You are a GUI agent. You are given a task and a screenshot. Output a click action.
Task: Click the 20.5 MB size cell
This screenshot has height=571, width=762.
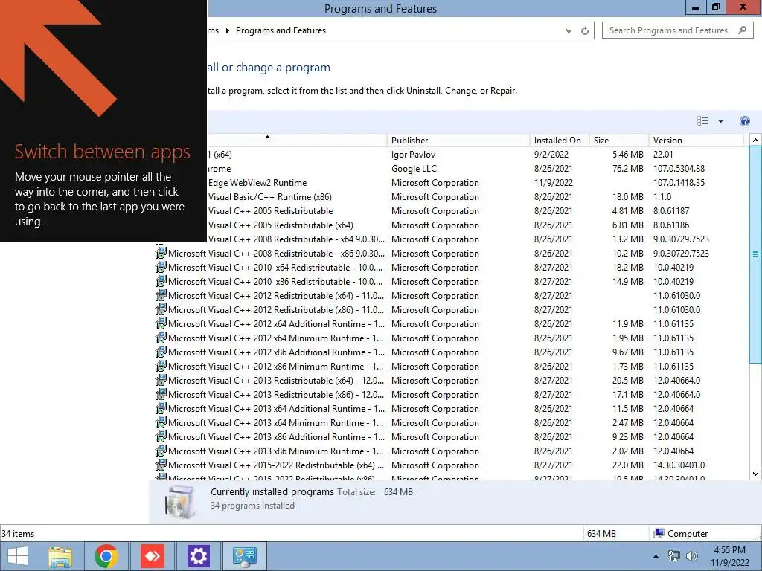(x=627, y=380)
